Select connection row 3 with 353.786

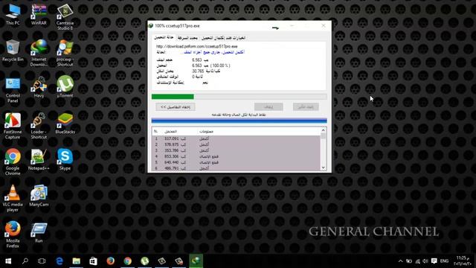(x=236, y=150)
